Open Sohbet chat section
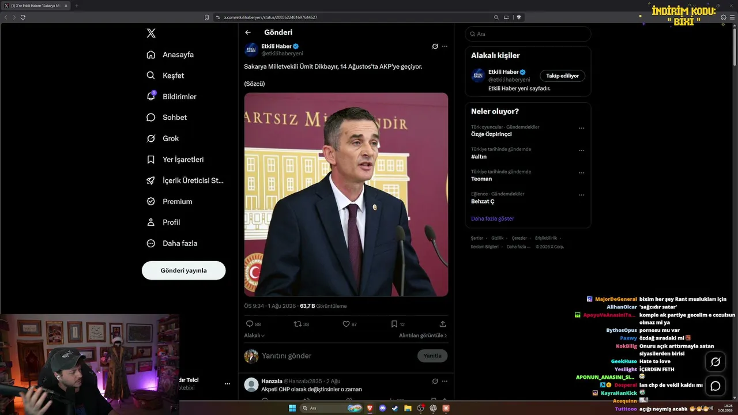Image resolution: width=738 pixels, height=415 pixels. click(x=167, y=118)
